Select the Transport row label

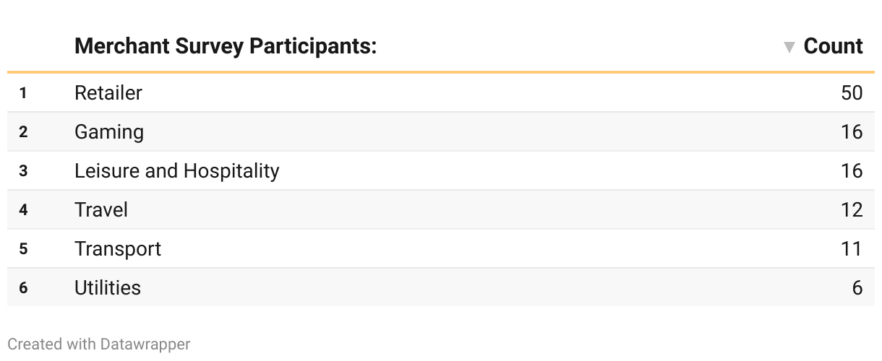click(x=118, y=249)
